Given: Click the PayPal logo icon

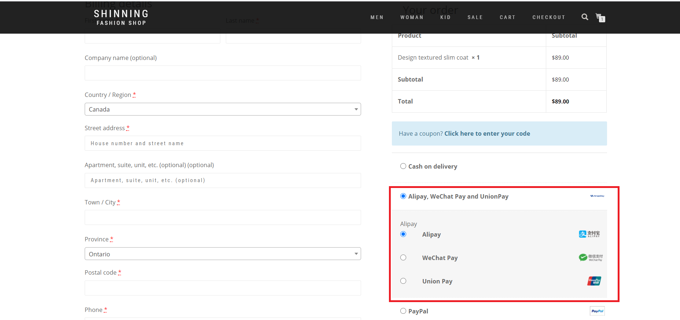Looking at the screenshot, I should 597,311.
